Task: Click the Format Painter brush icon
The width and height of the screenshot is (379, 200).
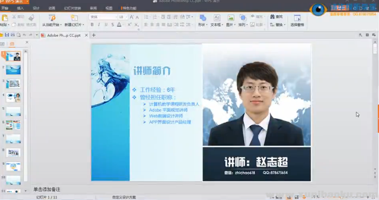Action: [x=31, y=18]
